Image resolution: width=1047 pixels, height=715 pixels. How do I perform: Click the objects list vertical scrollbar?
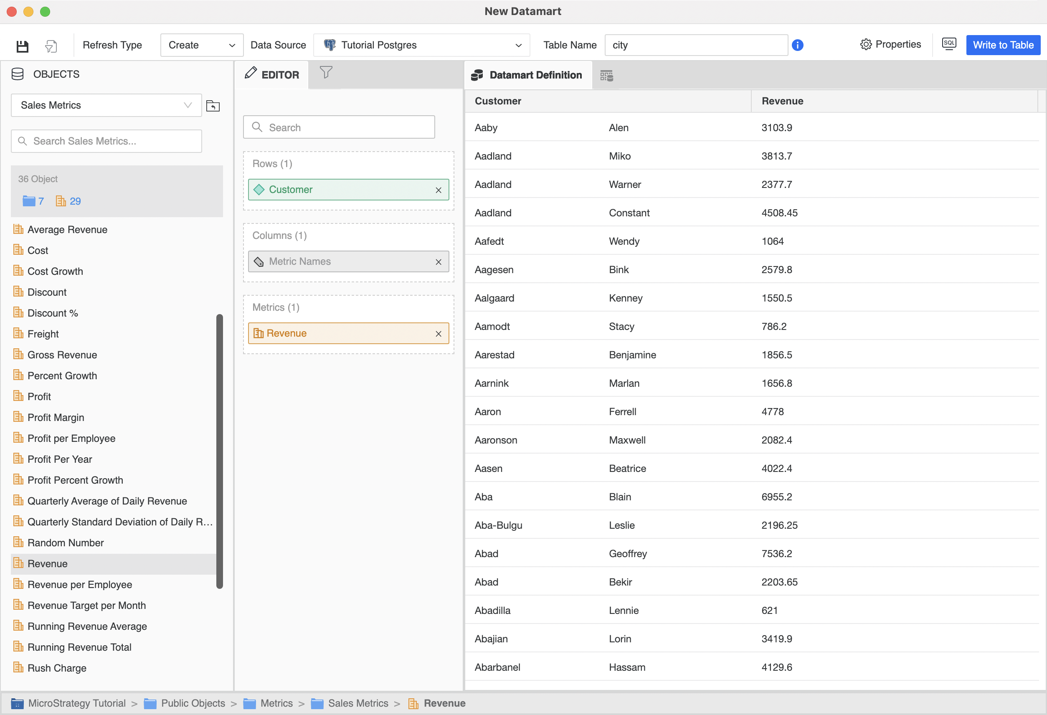point(219,451)
